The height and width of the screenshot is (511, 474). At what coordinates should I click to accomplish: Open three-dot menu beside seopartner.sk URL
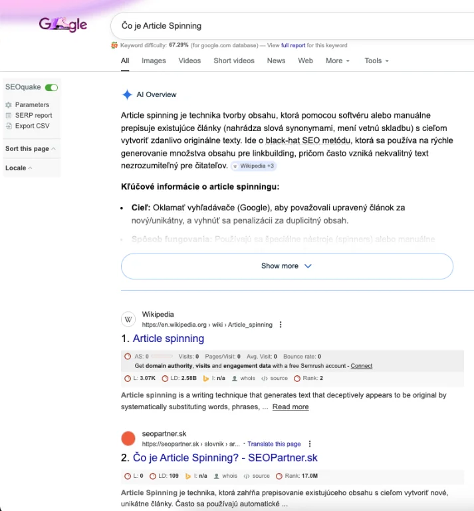(310, 444)
